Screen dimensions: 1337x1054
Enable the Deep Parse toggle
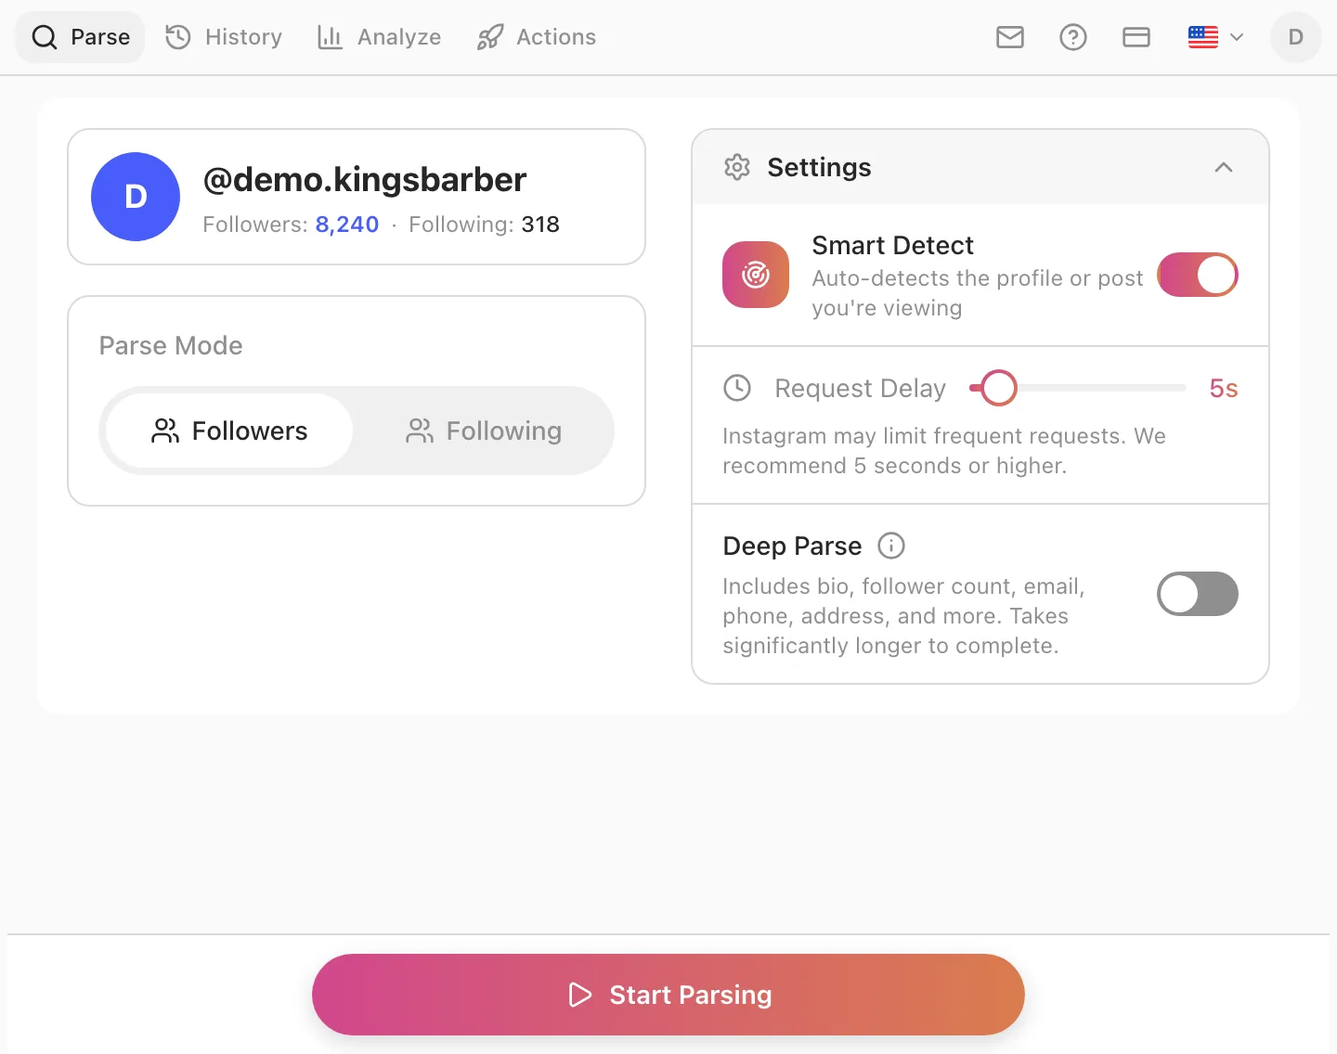tap(1198, 594)
